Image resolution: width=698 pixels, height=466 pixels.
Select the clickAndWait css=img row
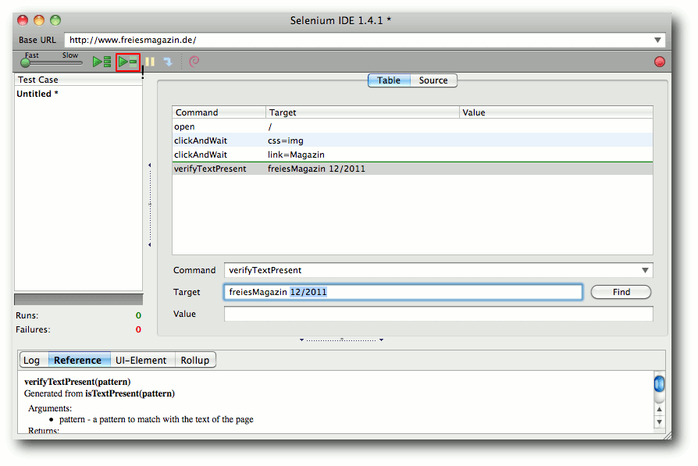click(412, 141)
